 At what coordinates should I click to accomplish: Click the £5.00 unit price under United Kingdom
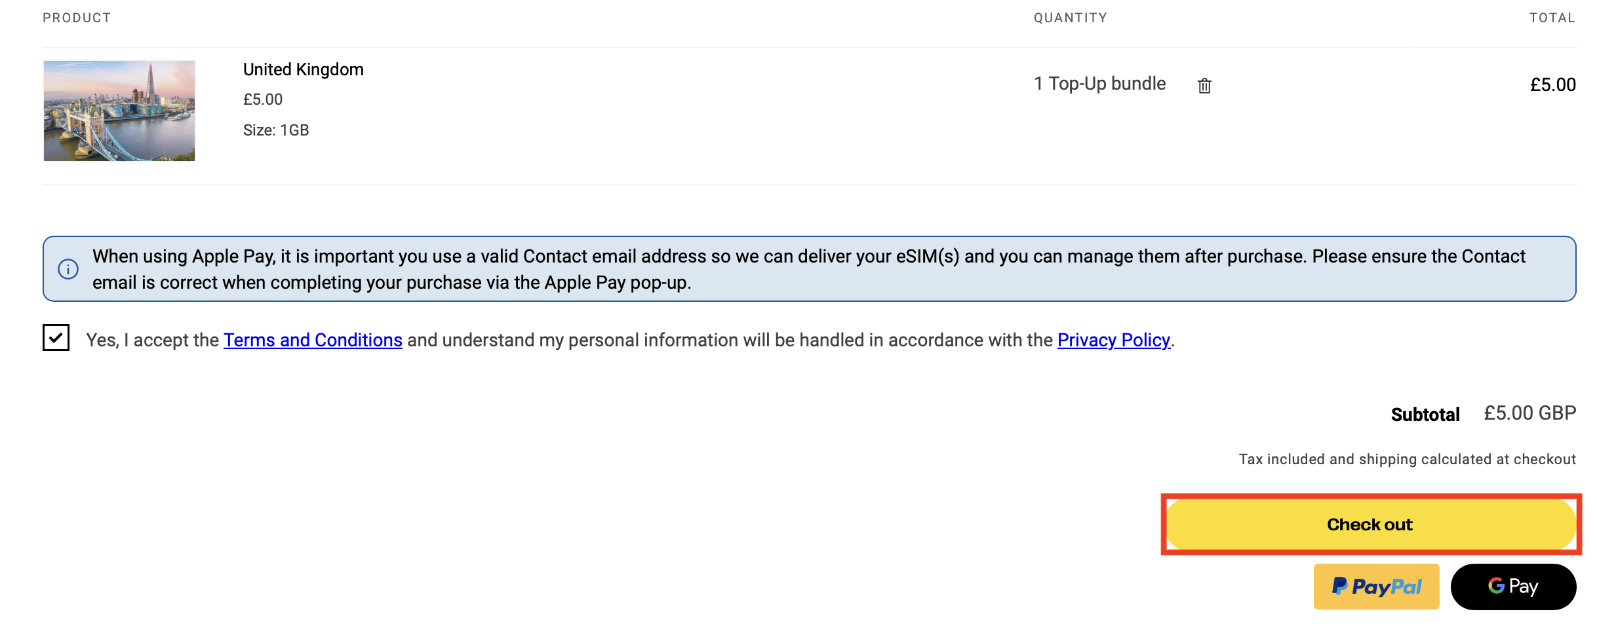263,100
